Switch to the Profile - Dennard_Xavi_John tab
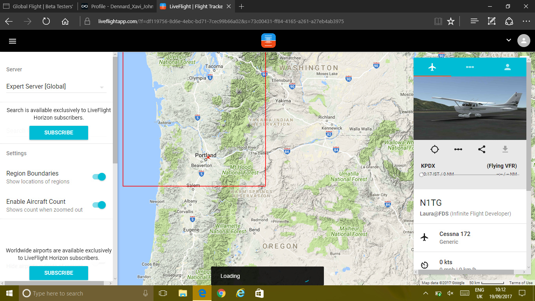Viewport: 535px width, 301px height. 117,7
